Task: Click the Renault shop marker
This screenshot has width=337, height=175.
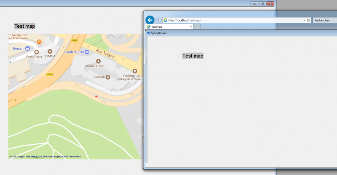Action: (x=27, y=48)
